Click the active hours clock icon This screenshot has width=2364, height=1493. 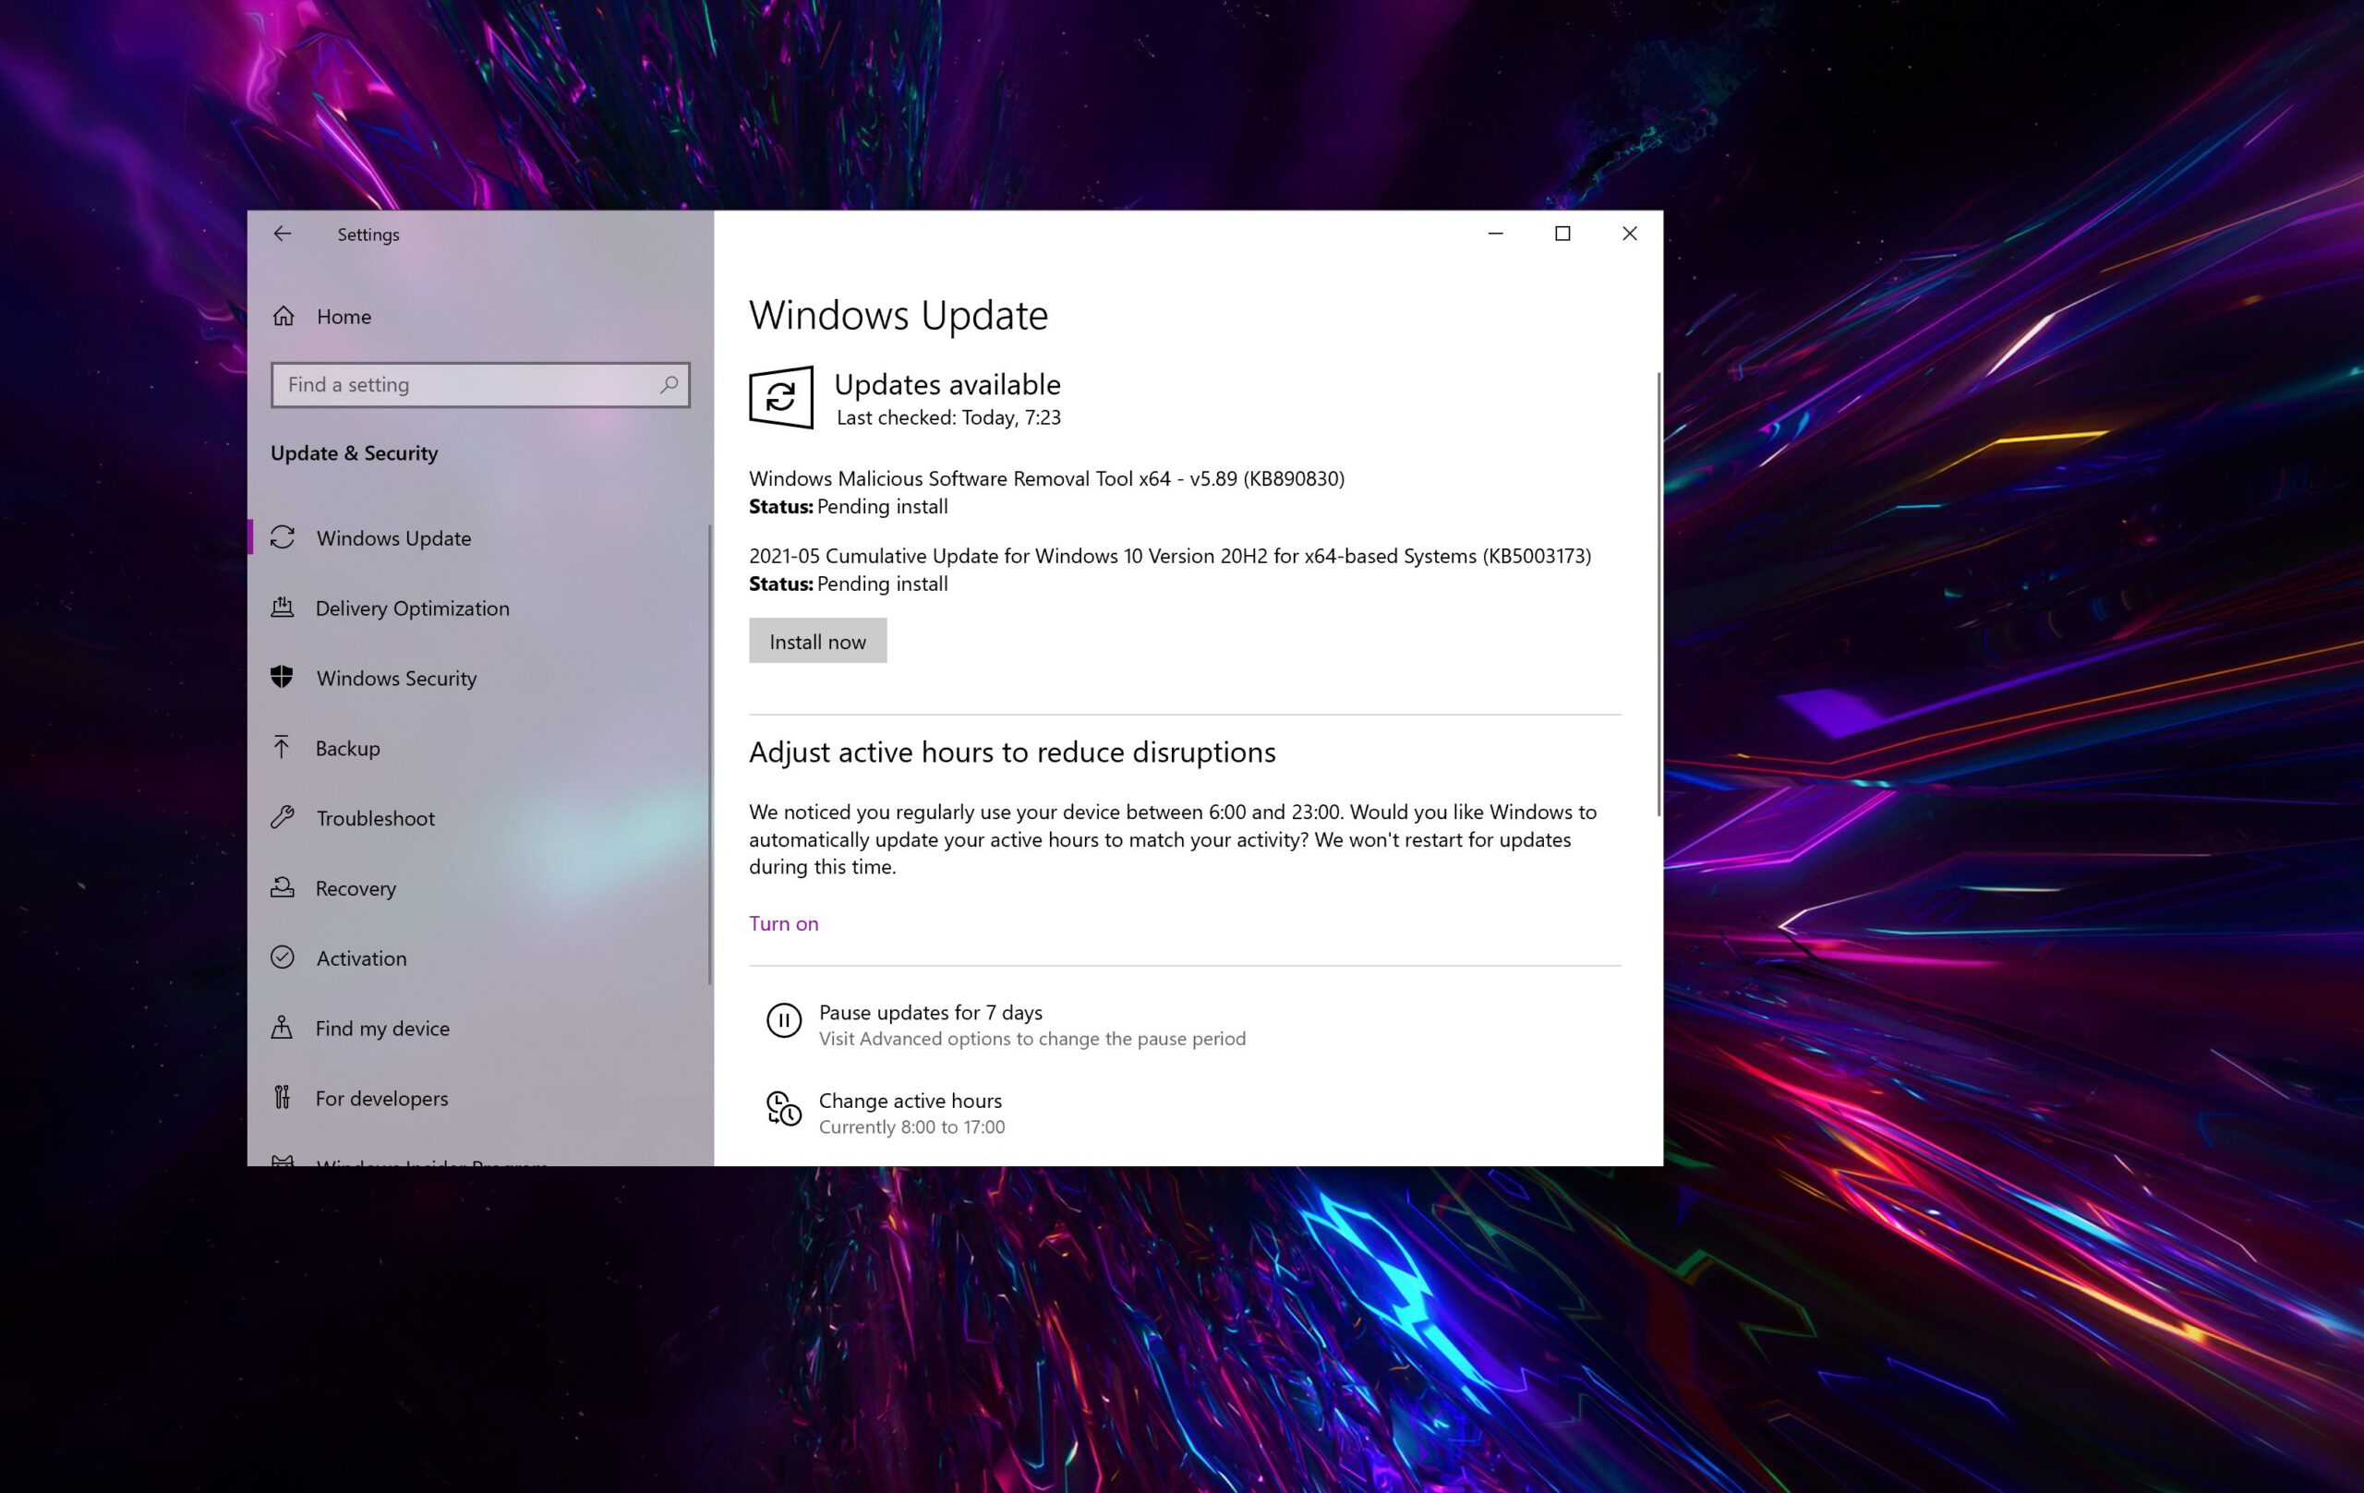click(x=783, y=1109)
